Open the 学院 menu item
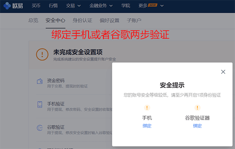Screen dimensions: 235x149 coord(126,6)
